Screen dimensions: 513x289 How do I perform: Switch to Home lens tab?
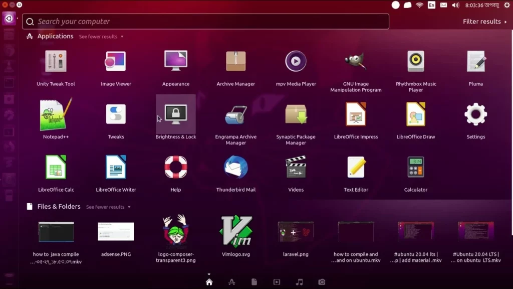(x=209, y=282)
